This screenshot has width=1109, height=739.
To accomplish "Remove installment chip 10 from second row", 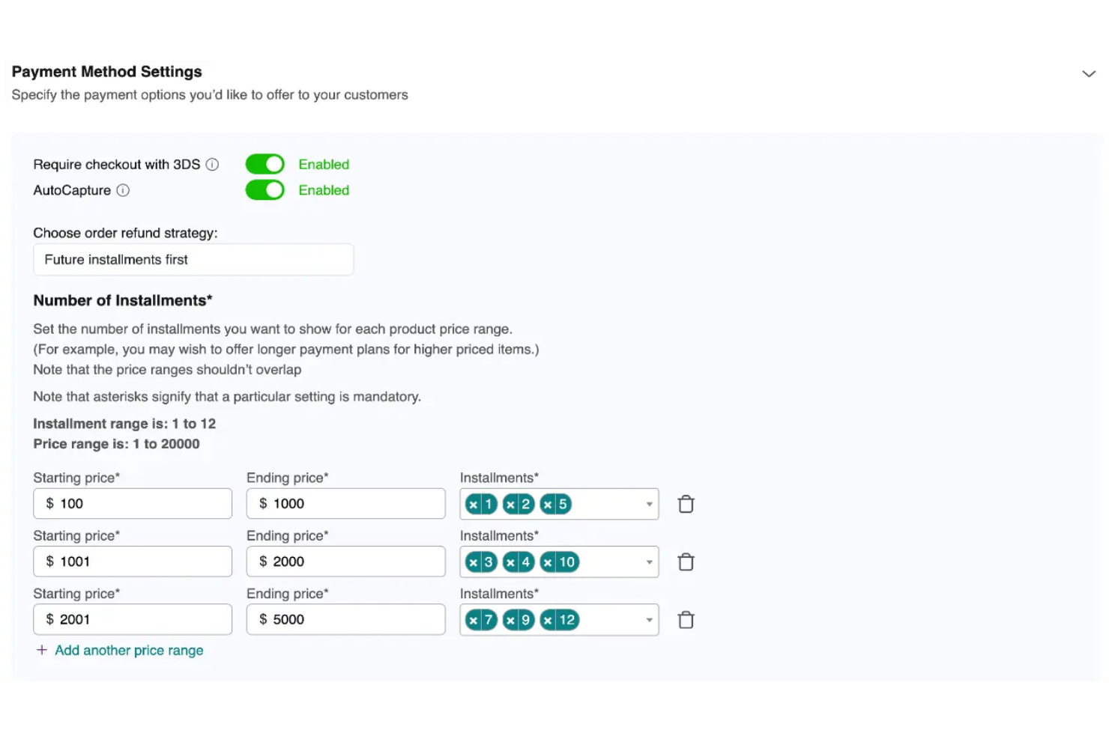I will (x=548, y=562).
